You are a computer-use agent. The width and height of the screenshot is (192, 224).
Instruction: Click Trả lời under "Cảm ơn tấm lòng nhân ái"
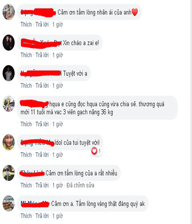coord(42,24)
